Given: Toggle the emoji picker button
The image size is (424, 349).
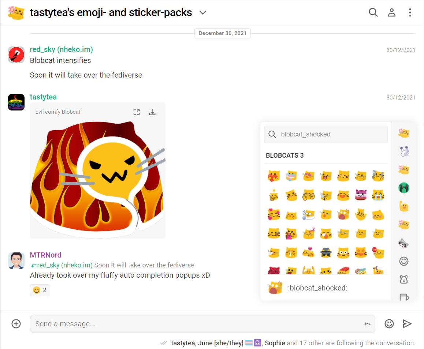Looking at the screenshot, I should [389, 324].
